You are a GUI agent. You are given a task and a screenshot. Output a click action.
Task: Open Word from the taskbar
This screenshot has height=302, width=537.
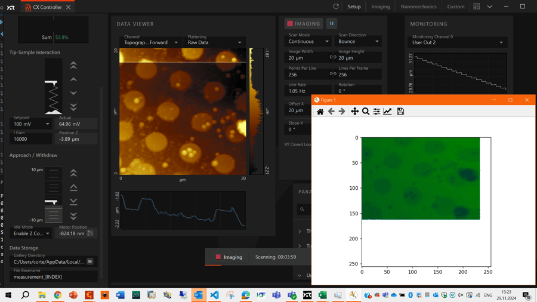[x=120, y=295]
